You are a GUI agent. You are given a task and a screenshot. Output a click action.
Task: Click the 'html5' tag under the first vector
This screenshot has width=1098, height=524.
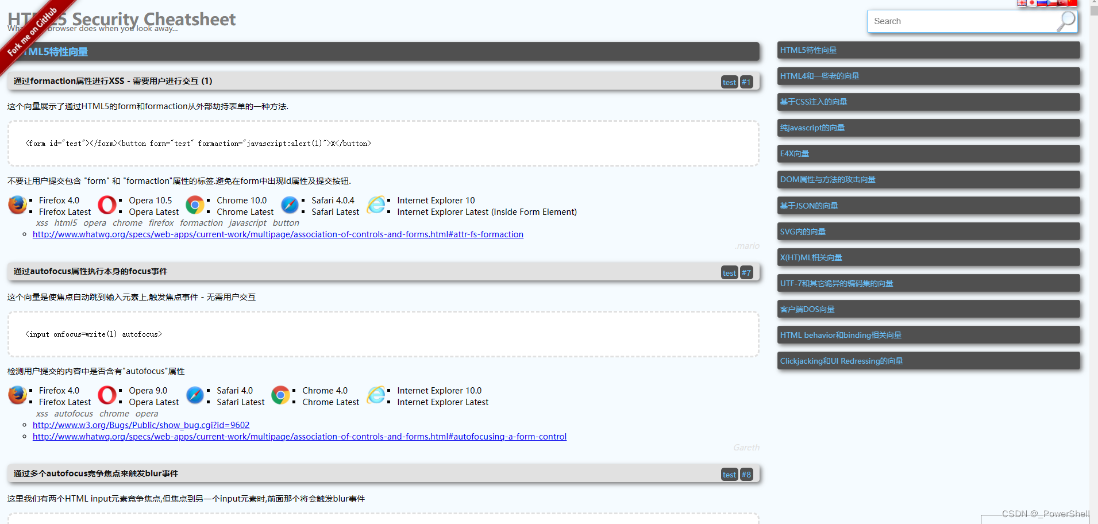pos(66,223)
